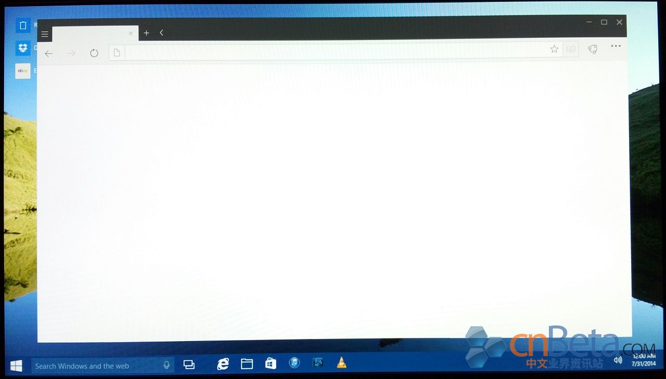Click the browser back arrow
666x379 pixels.
tap(49, 54)
